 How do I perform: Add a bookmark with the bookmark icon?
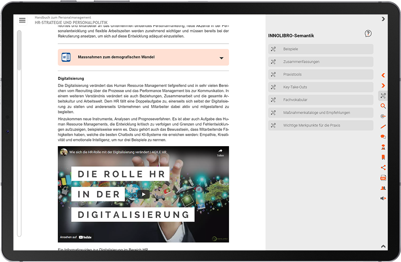click(x=383, y=157)
